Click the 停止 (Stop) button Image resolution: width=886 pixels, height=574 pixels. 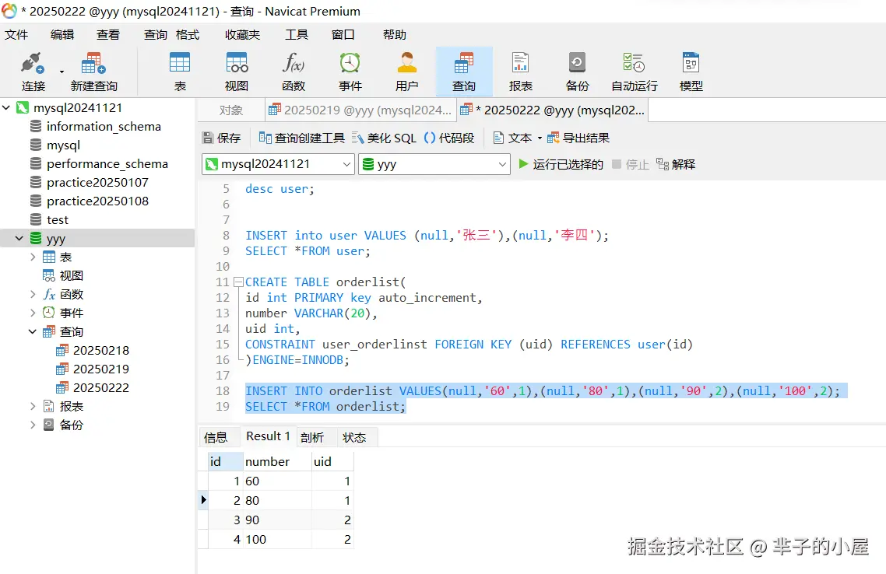pyautogui.click(x=631, y=164)
